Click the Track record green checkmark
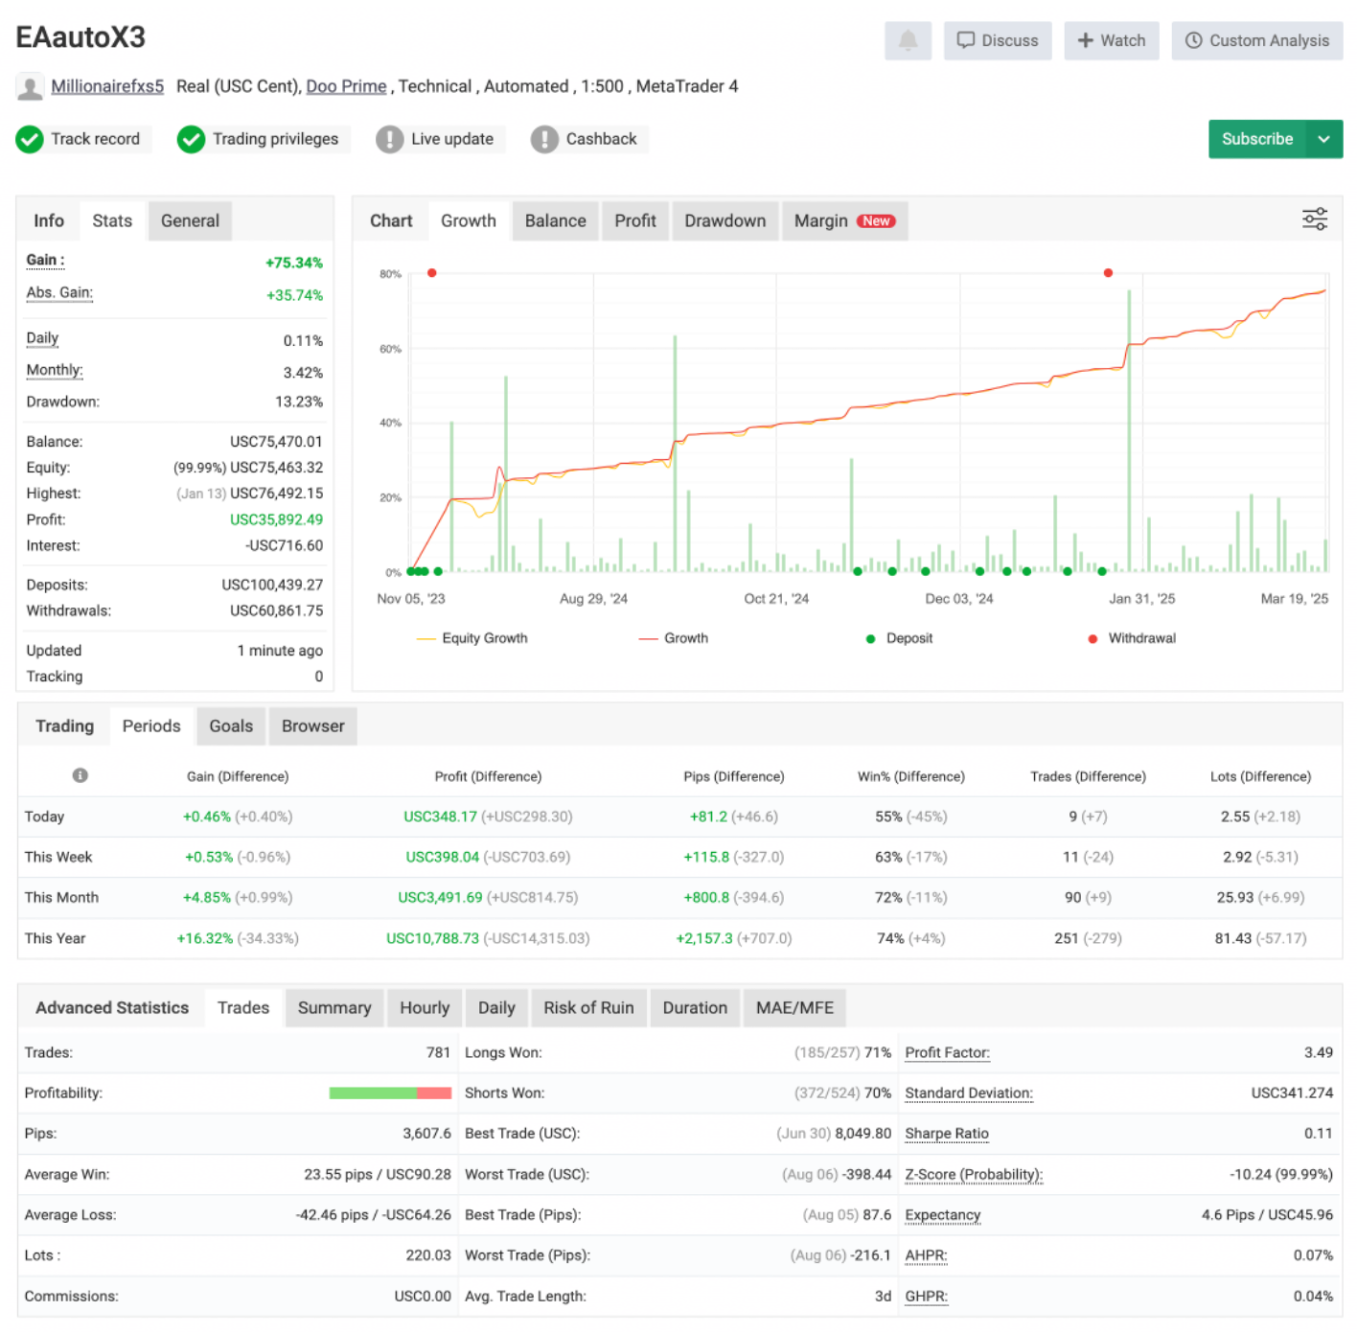Screen dimensions: 1357x1334 click(30, 139)
